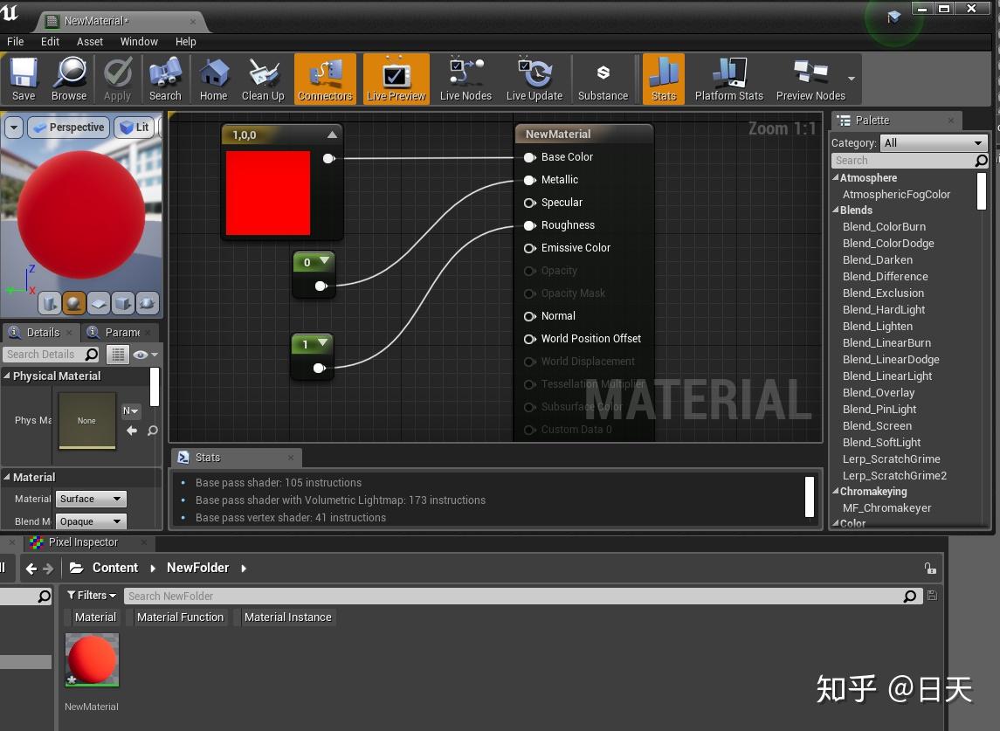This screenshot has width=1000, height=731.
Task: Click the Connectors toolbar icon
Action: [324, 79]
